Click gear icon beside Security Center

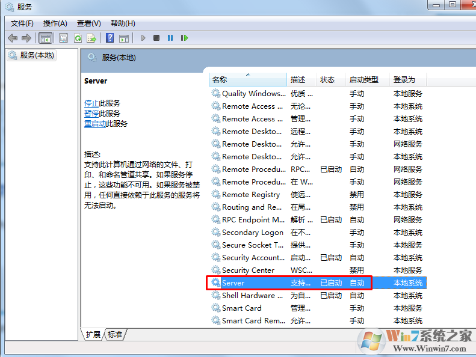216,270
